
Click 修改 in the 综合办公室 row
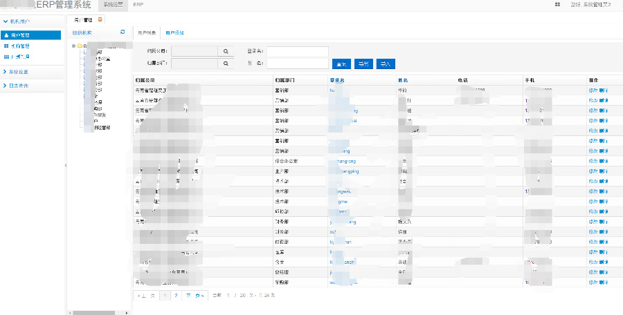click(x=593, y=161)
